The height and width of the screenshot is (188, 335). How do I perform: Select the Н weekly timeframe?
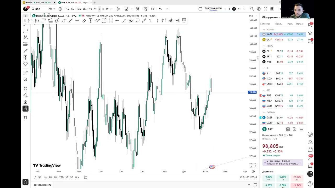click(x=103, y=9)
